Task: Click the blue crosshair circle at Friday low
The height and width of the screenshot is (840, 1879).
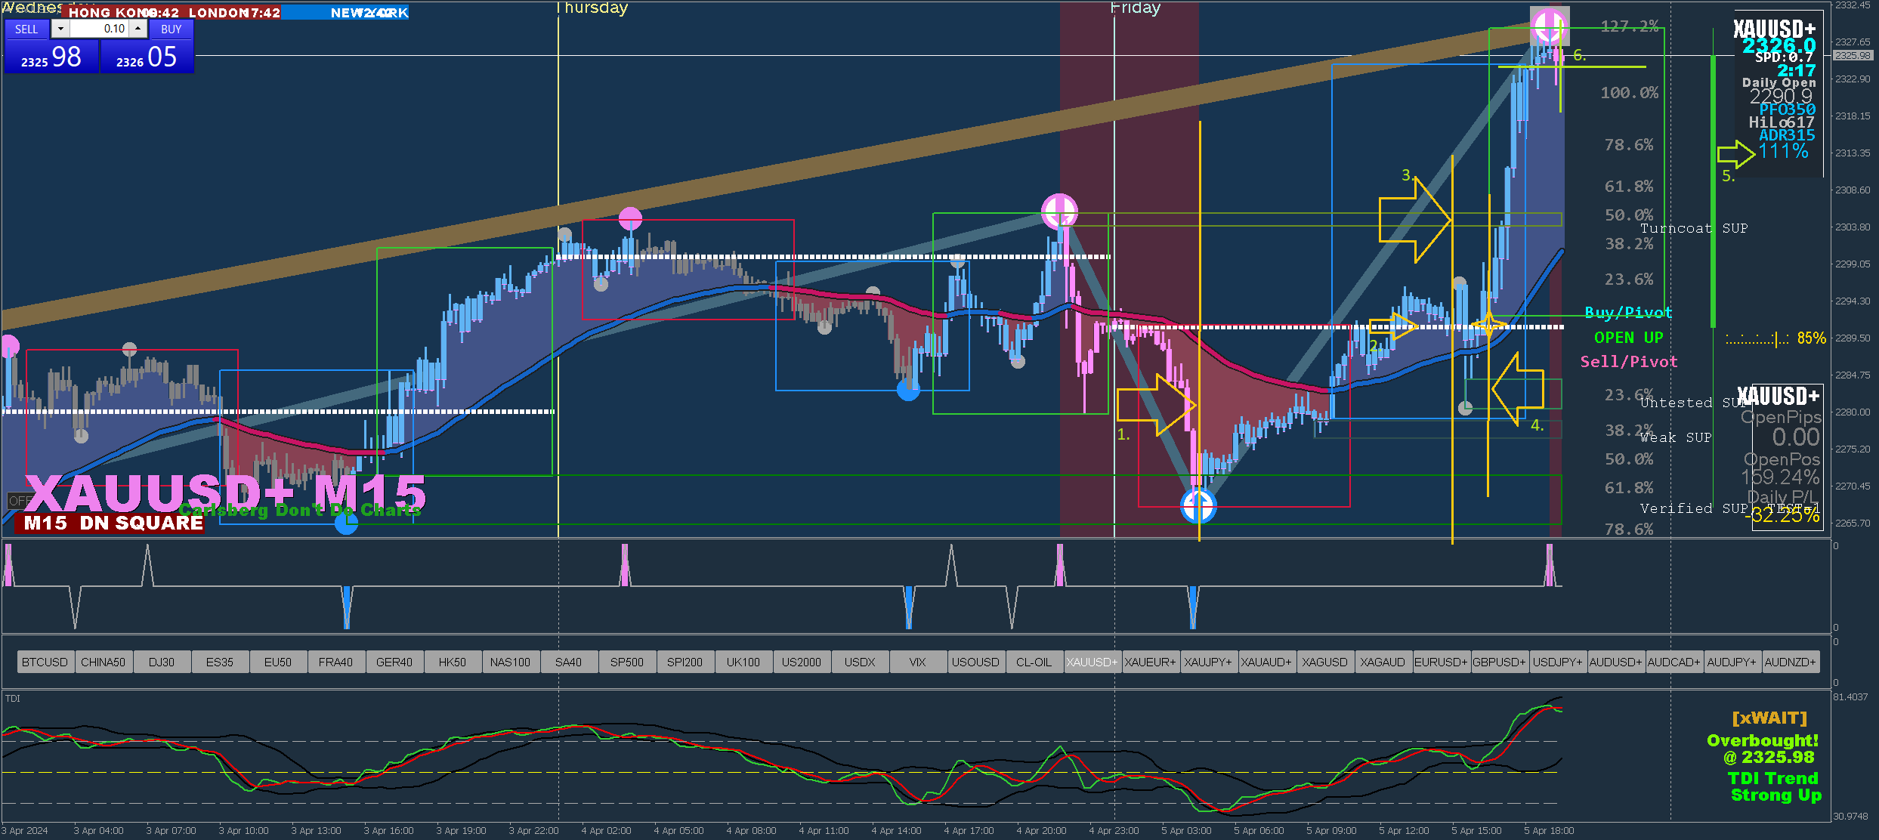Action: [x=1198, y=505]
